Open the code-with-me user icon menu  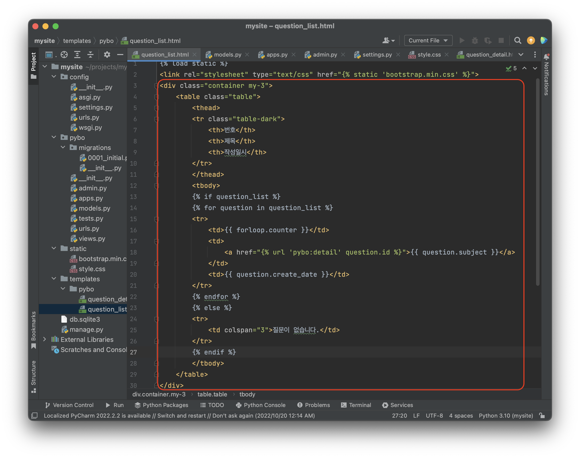point(388,40)
